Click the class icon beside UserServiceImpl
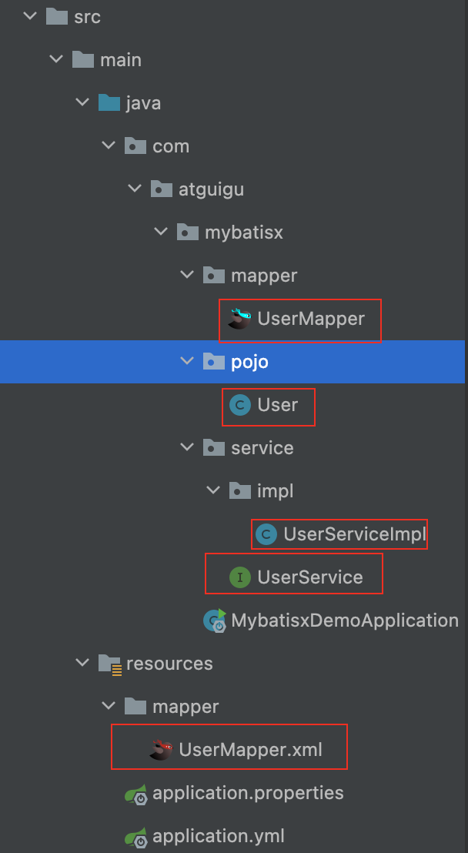 click(x=266, y=535)
